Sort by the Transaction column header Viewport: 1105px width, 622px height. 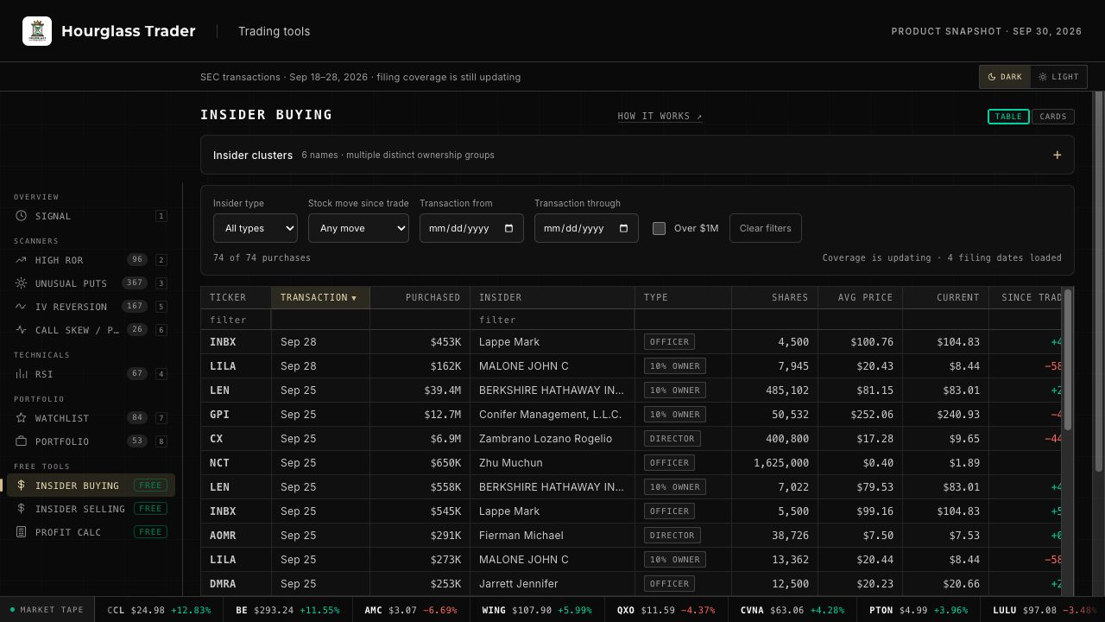[x=320, y=297]
